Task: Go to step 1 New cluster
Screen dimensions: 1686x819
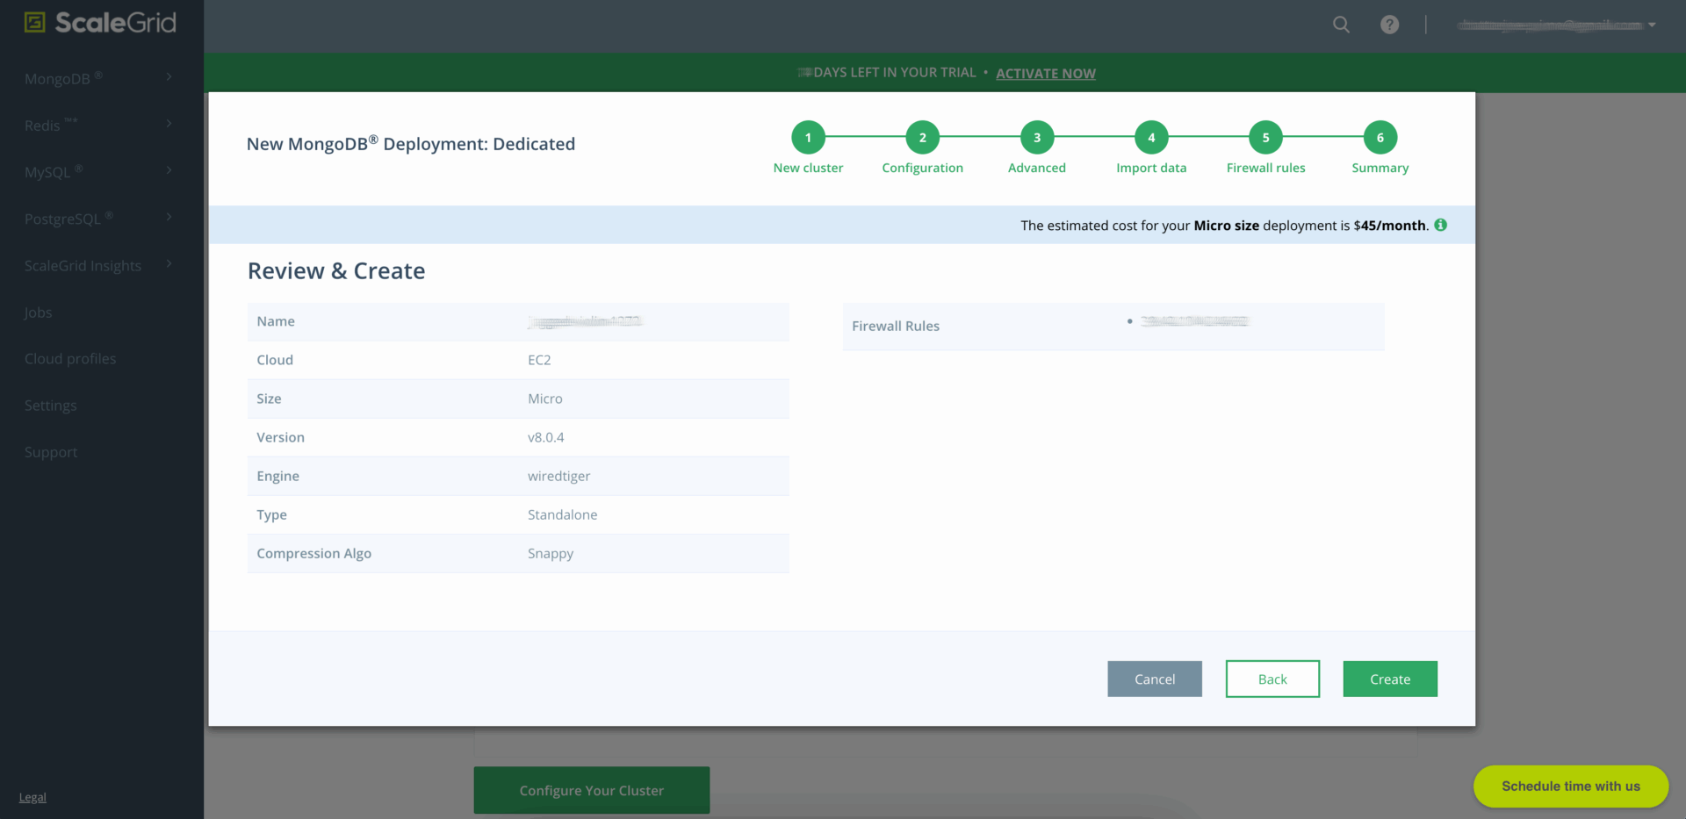Action: tap(808, 138)
